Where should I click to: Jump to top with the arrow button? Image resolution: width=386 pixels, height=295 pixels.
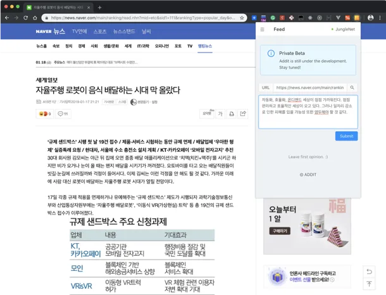[369, 284]
